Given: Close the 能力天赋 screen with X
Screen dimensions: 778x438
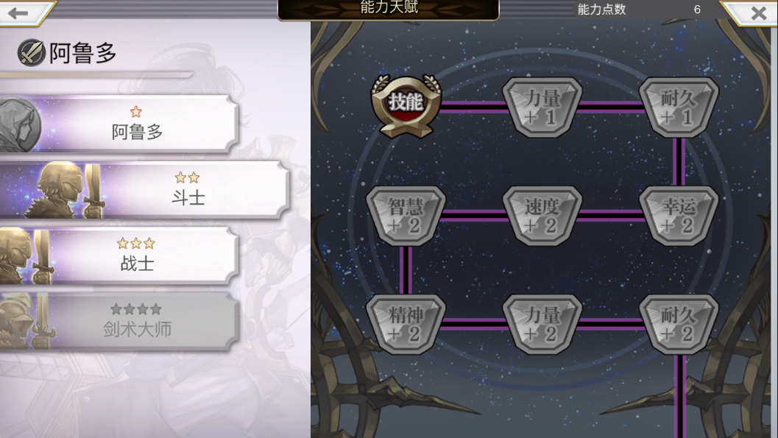Looking at the screenshot, I should click(753, 13).
